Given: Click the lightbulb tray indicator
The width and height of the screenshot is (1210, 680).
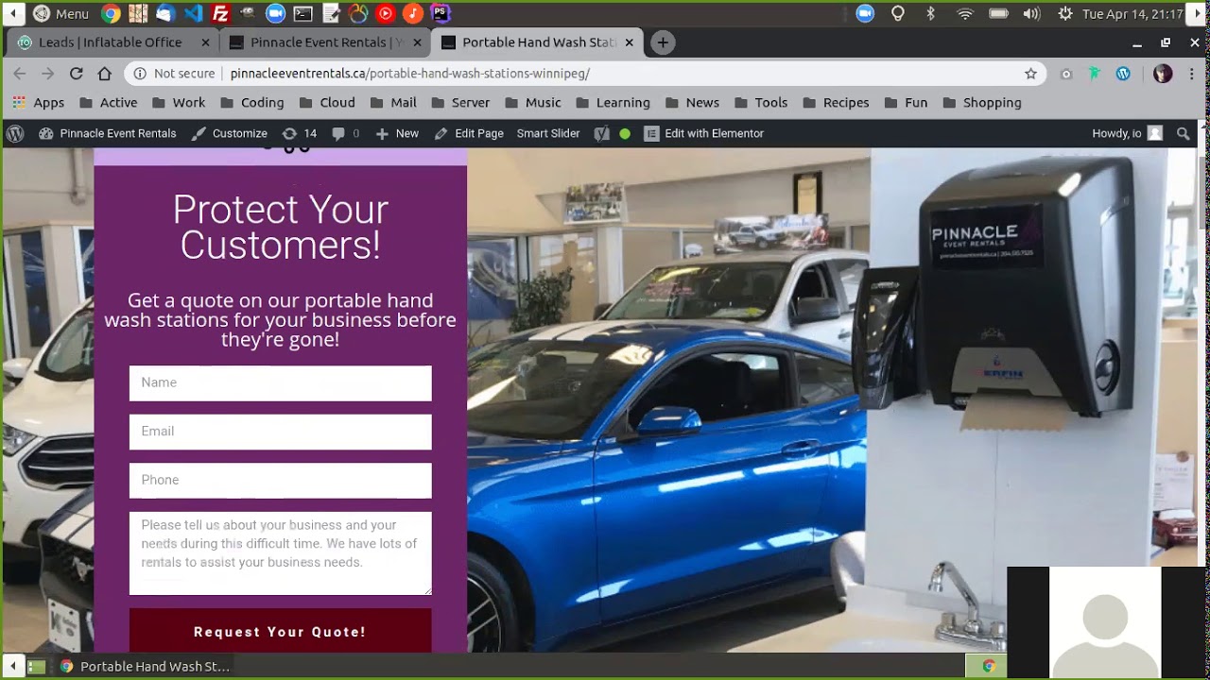Looking at the screenshot, I should (898, 13).
